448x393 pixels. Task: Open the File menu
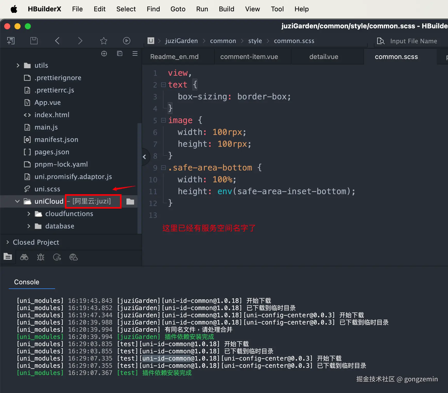point(77,9)
